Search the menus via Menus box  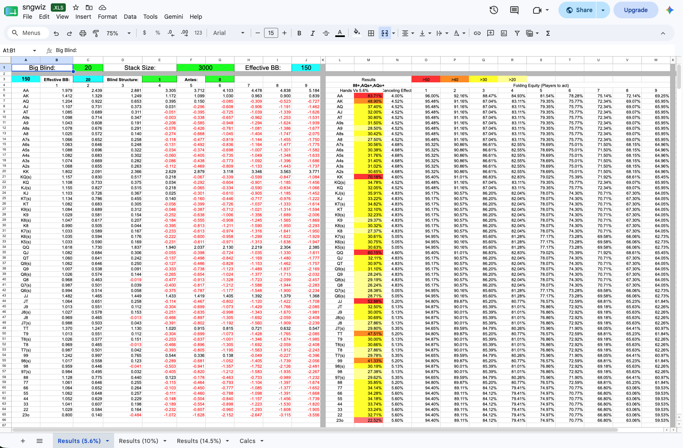point(27,33)
